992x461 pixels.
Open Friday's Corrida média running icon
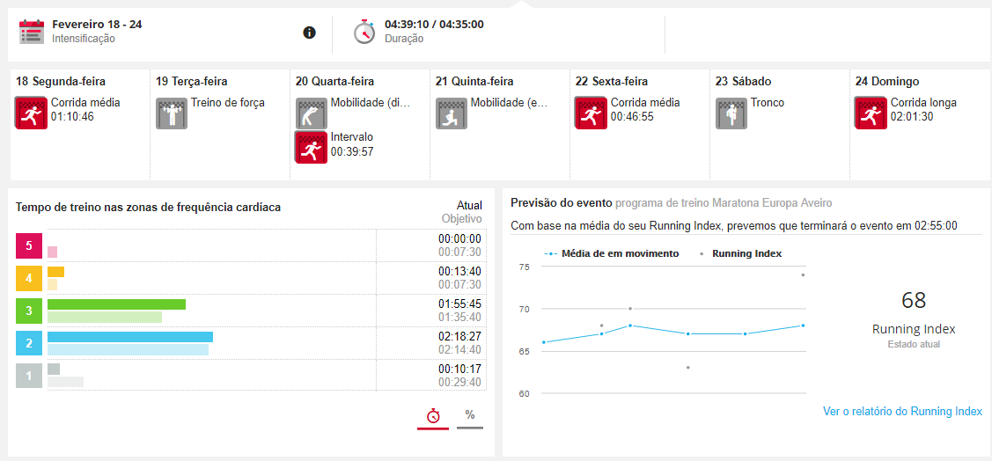[x=592, y=113]
